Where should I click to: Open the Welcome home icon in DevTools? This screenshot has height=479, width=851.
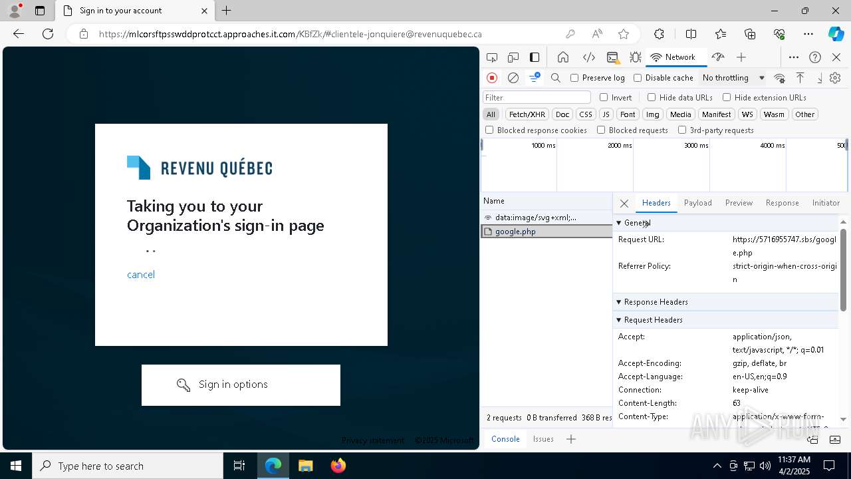(563, 57)
